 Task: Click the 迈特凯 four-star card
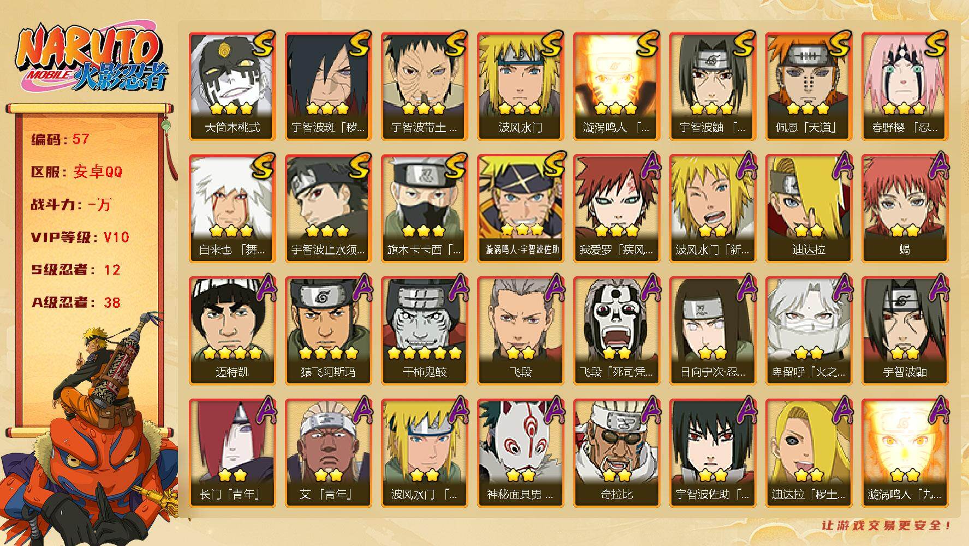232,331
